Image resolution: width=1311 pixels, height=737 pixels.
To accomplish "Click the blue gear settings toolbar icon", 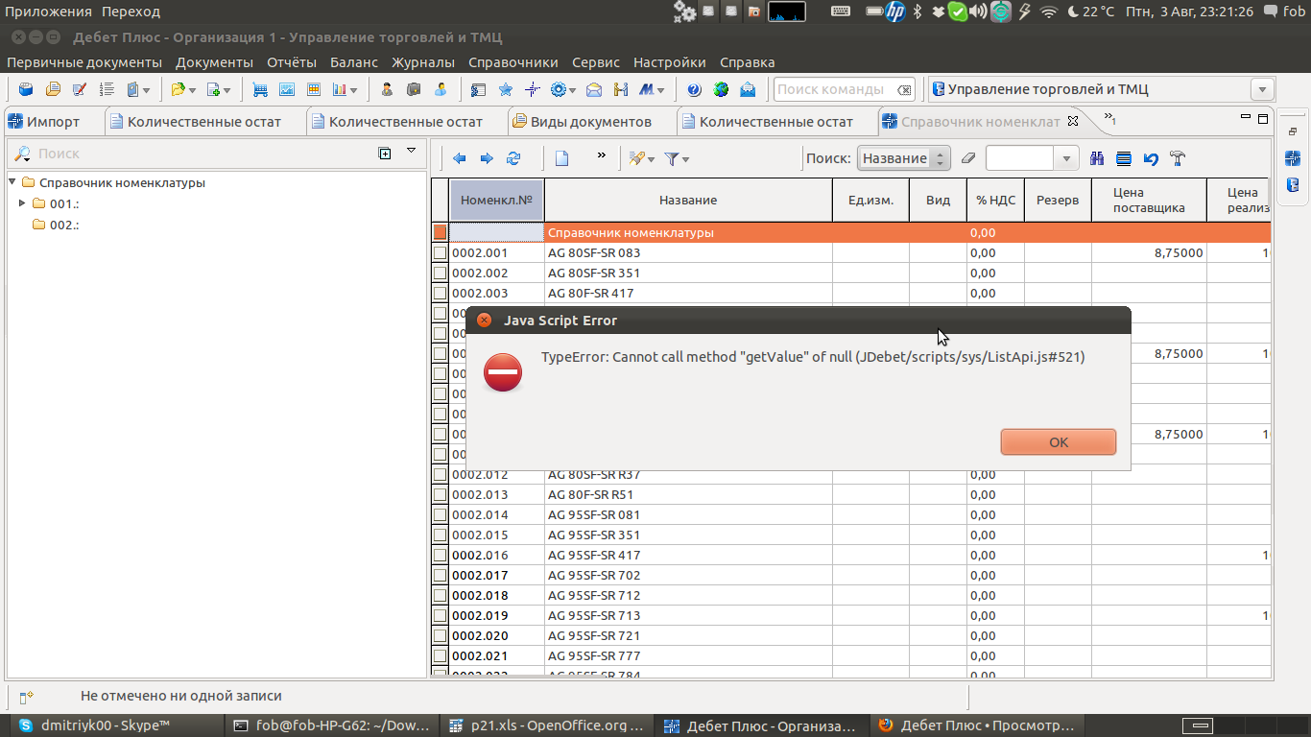I will pos(559,89).
